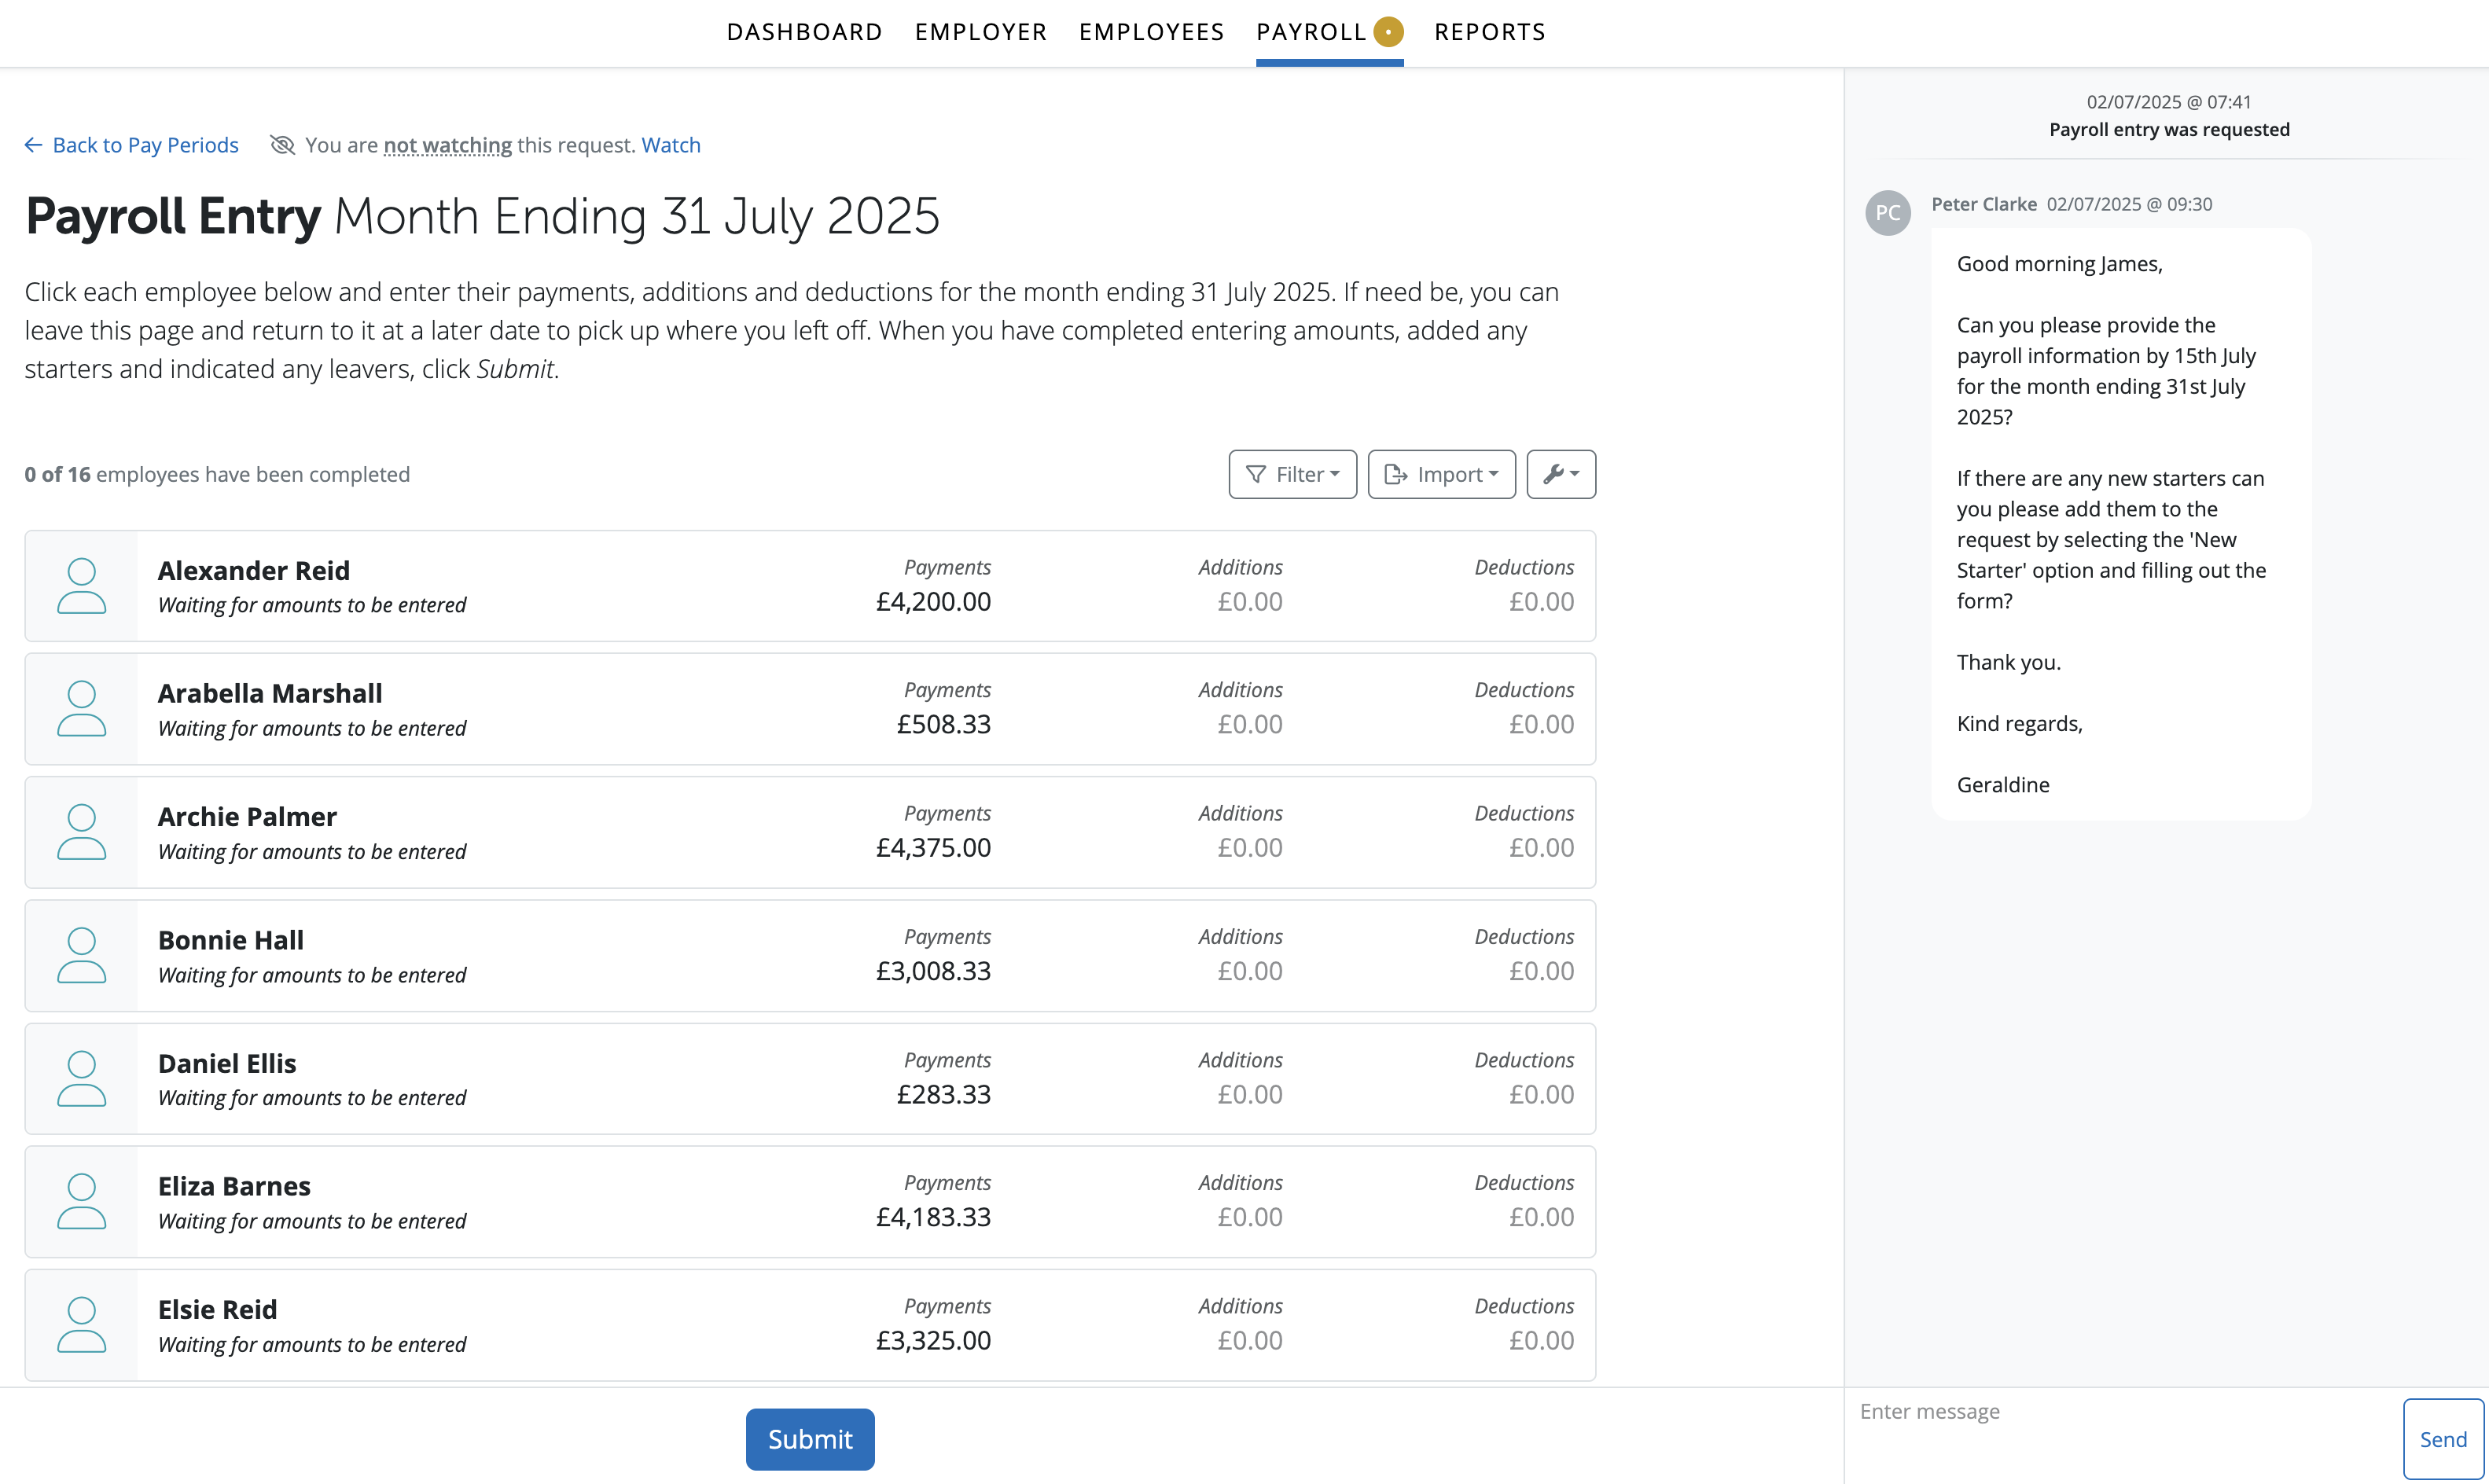Image resolution: width=2489 pixels, height=1484 pixels.
Task: Click the Watch link
Action: tap(670, 145)
